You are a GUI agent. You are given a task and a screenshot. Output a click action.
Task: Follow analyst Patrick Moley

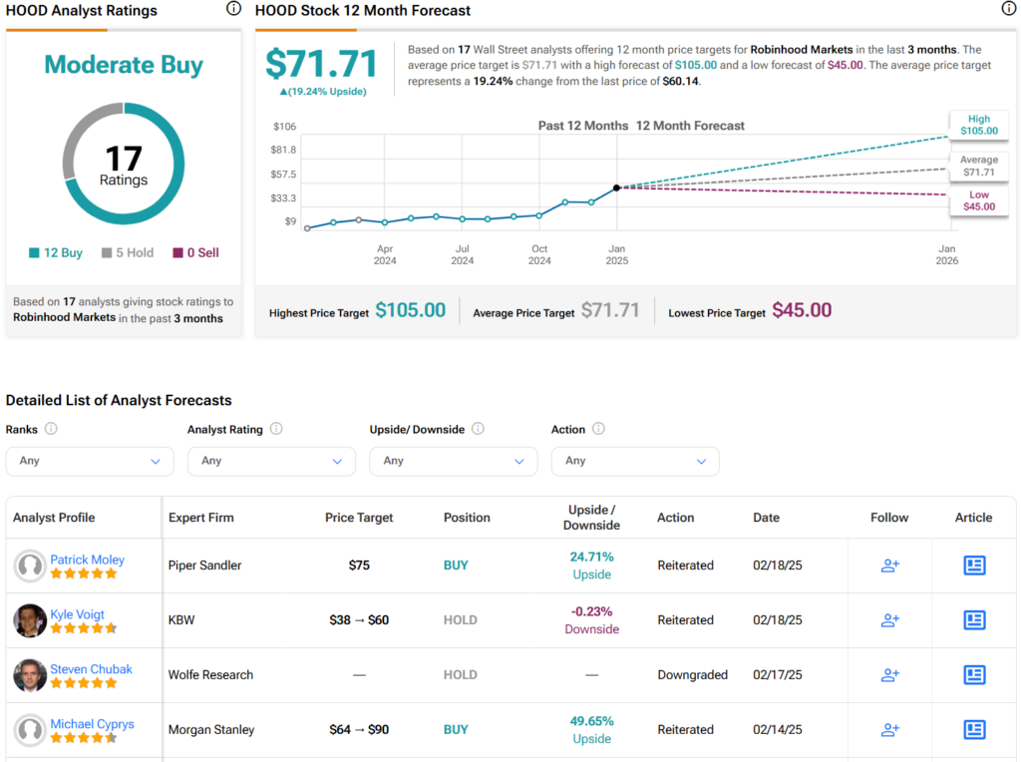pos(890,566)
